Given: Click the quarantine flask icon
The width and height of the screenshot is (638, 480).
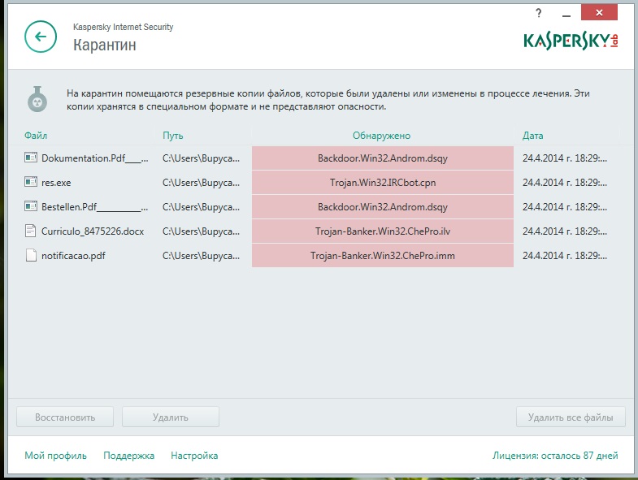Looking at the screenshot, I should tap(37, 99).
